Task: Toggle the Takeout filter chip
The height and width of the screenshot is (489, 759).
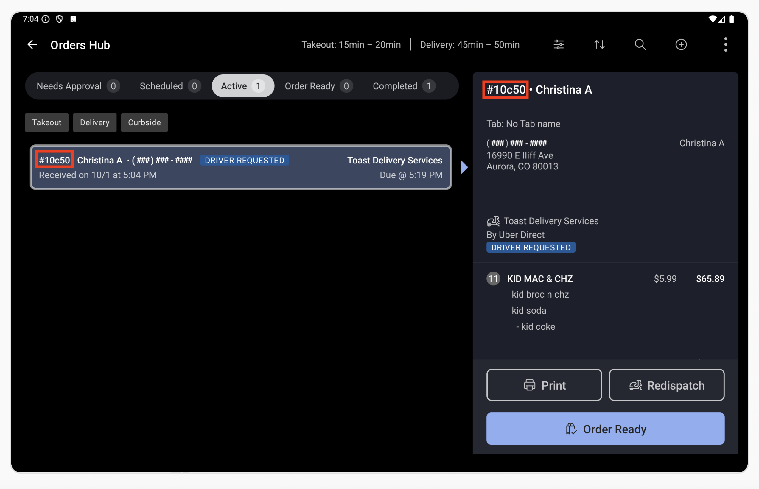Action: coord(46,123)
